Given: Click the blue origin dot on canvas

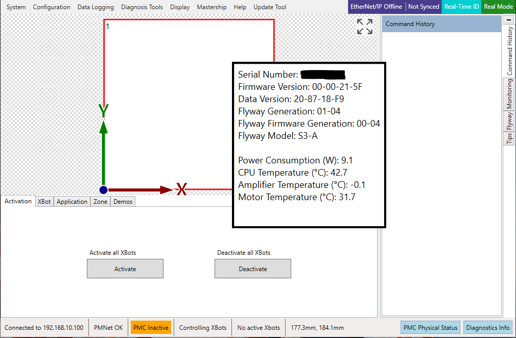Looking at the screenshot, I should point(103,190).
